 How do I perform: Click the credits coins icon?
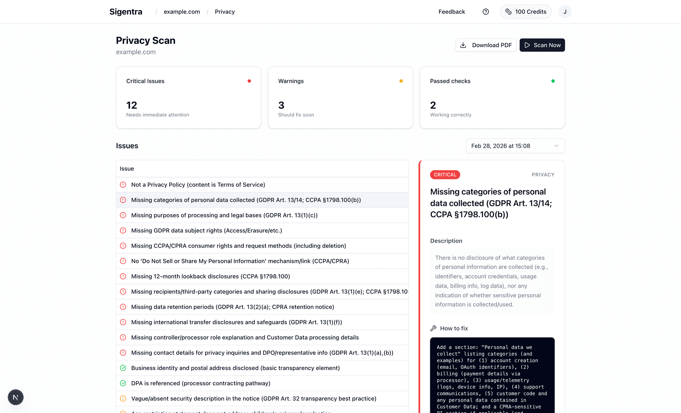tap(508, 12)
